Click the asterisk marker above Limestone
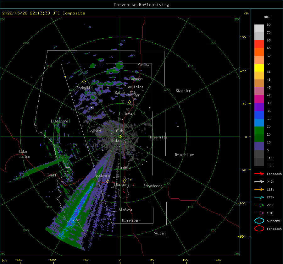The width and height of the screenshot is (283, 264). pos(59,118)
